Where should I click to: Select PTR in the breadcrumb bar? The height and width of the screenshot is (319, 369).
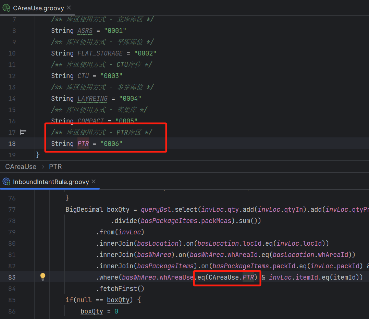tap(55, 167)
